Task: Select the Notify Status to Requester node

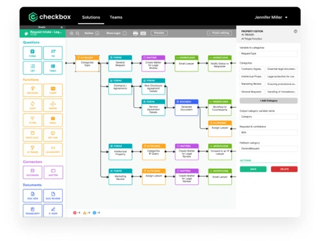Action: [x=220, y=64]
